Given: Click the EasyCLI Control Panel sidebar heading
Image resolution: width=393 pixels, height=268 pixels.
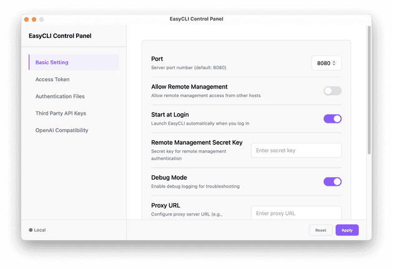Looking at the screenshot, I should coord(60,36).
